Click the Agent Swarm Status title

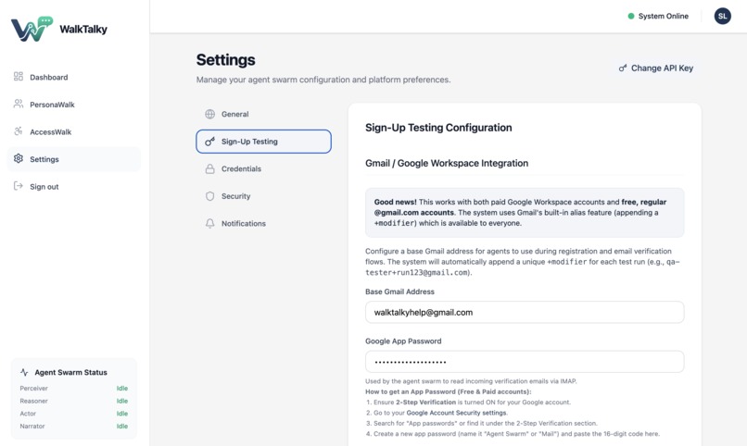click(x=70, y=372)
